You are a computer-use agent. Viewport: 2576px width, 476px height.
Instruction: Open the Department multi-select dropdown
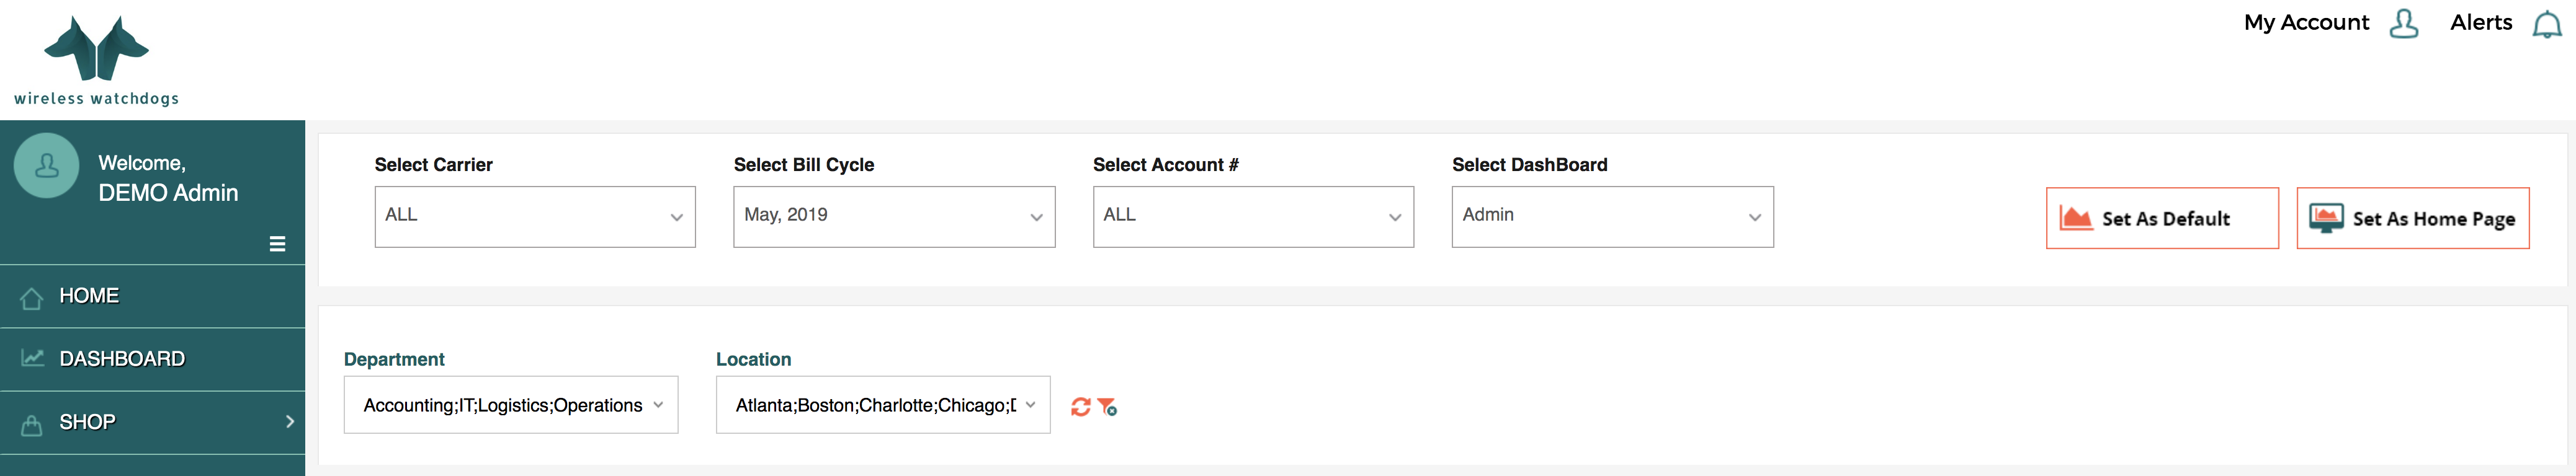[x=511, y=405]
